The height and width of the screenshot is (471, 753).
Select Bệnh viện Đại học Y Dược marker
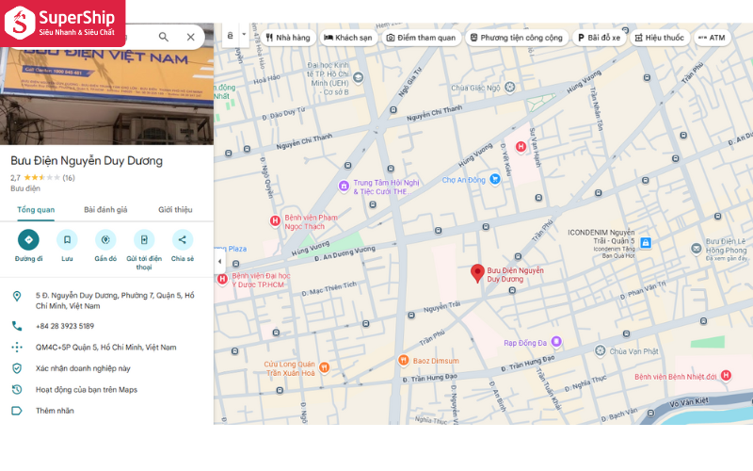(x=222, y=279)
